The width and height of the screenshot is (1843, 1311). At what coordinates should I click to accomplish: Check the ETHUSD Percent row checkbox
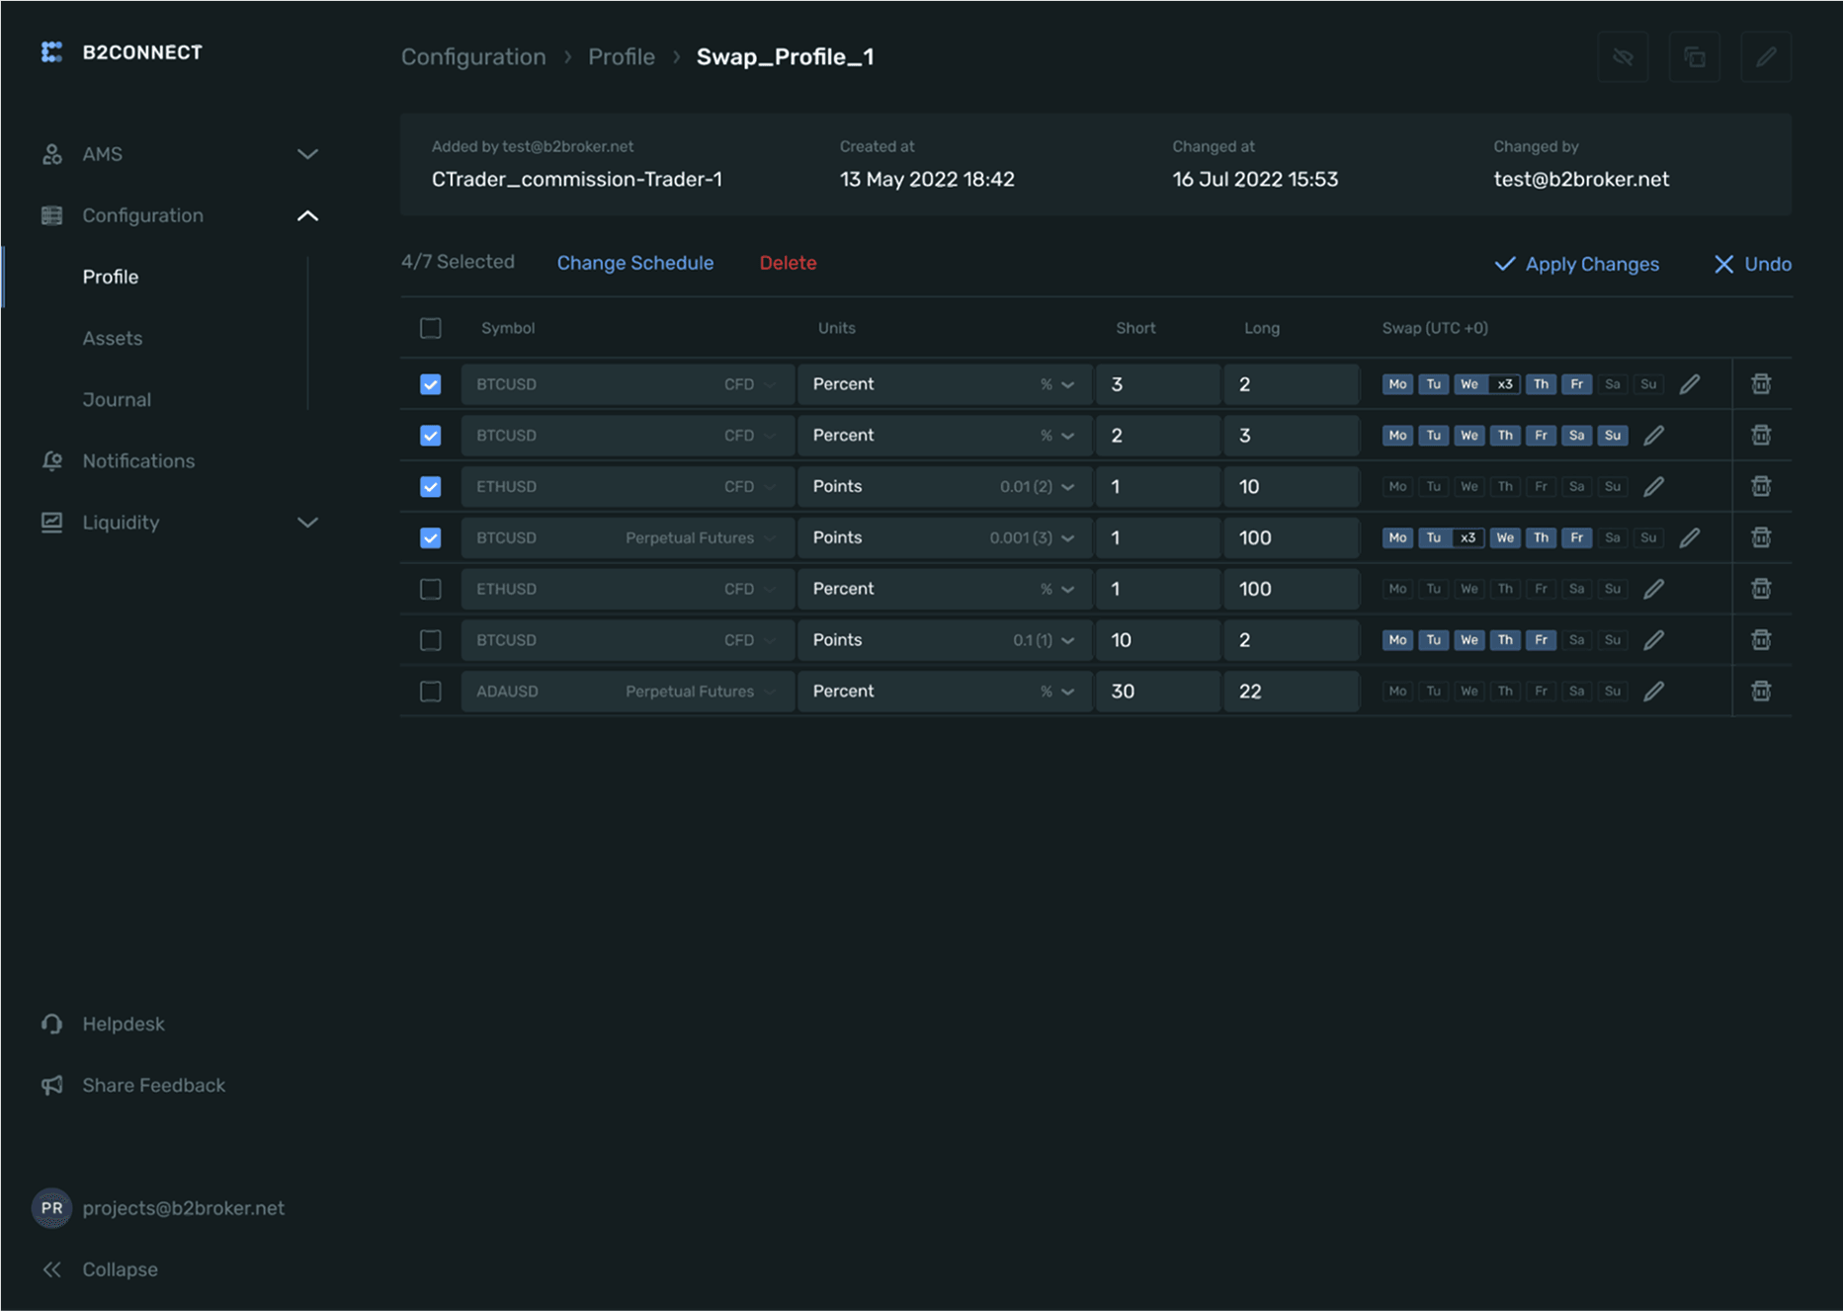[x=431, y=589]
